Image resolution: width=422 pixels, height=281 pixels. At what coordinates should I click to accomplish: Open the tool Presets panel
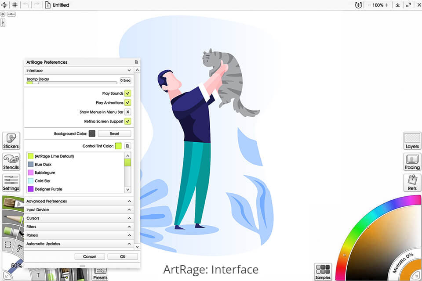(x=100, y=274)
